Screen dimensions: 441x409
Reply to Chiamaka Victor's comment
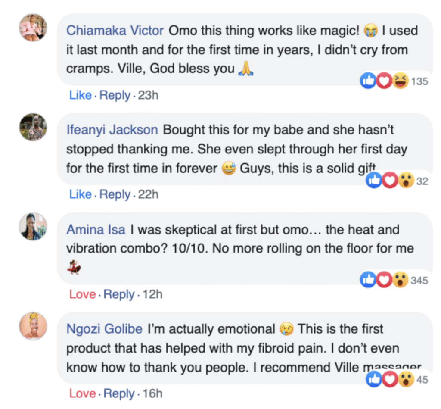pyautogui.click(x=115, y=95)
